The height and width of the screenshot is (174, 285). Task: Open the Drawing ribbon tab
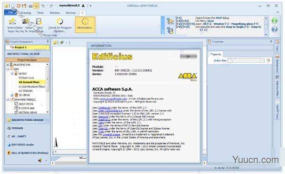[x=26, y=13]
